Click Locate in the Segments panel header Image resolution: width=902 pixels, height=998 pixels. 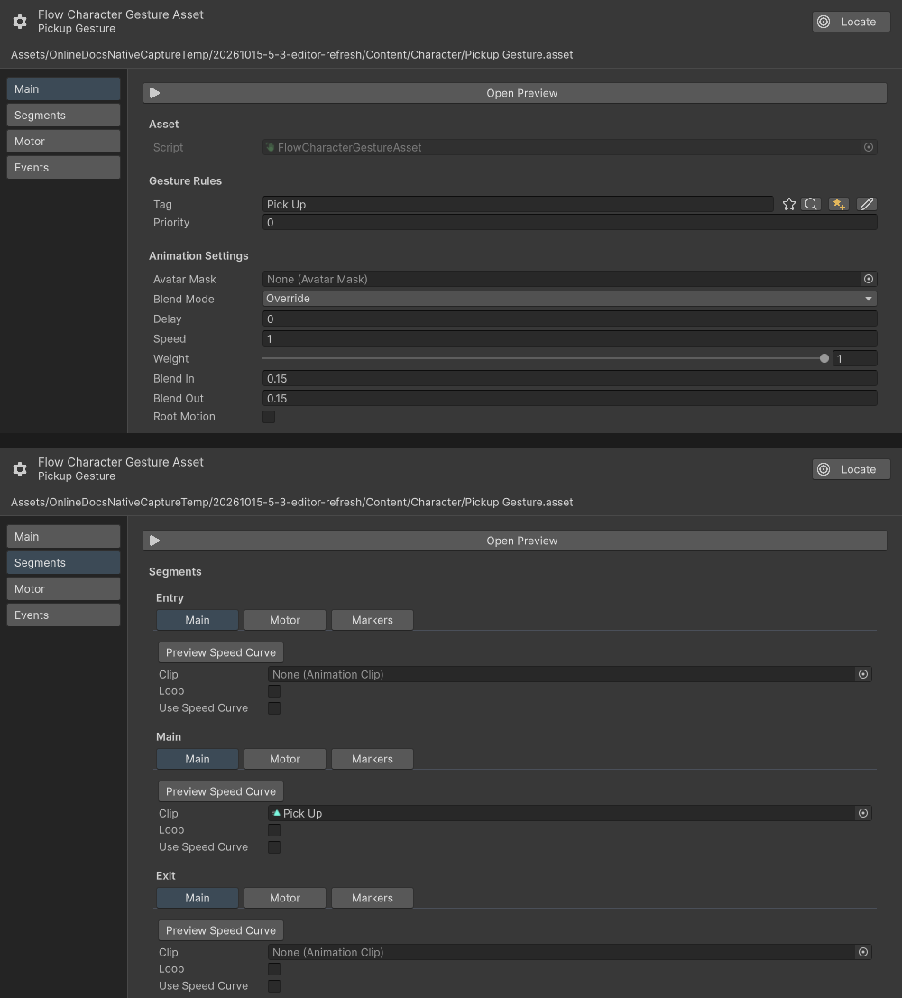(x=851, y=469)
